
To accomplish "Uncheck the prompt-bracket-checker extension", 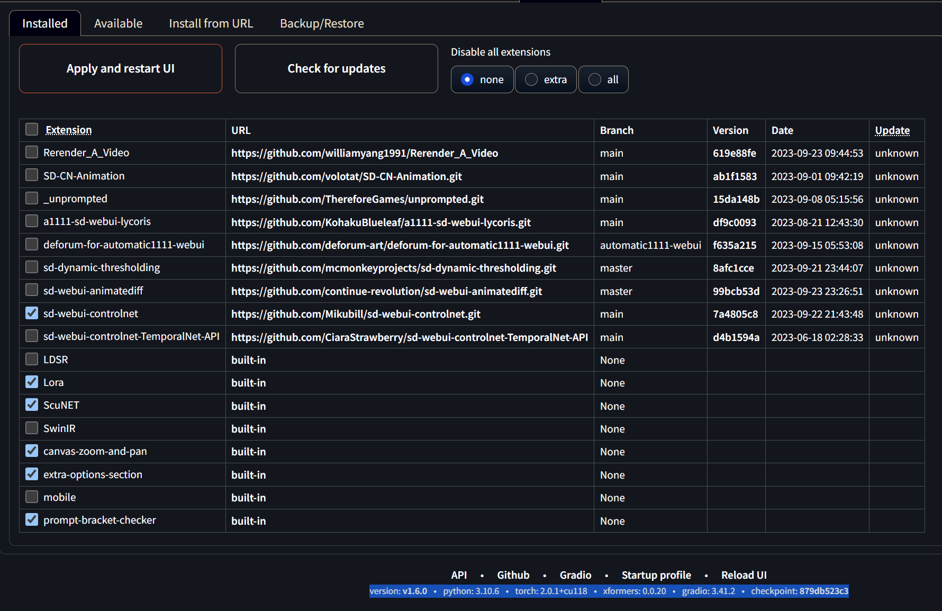I will 31,519.
